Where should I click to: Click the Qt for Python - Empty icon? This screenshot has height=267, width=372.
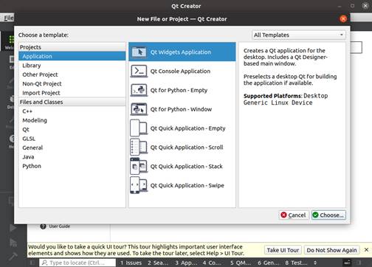tap(139, 90)
